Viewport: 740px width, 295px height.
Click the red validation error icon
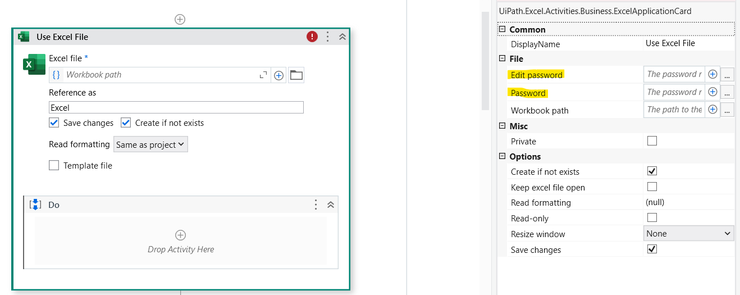(x=312, y=37)
